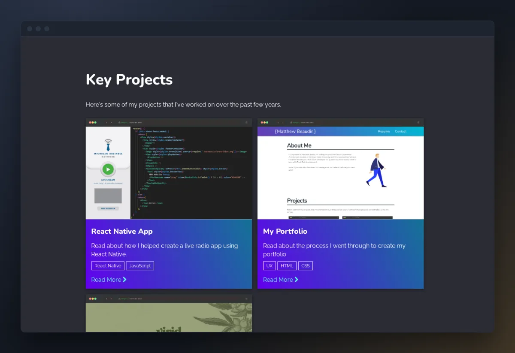The image size is (515, 353).
Task: Click the chevron beside My Portfolio's Read More
Action: point(297,280)
